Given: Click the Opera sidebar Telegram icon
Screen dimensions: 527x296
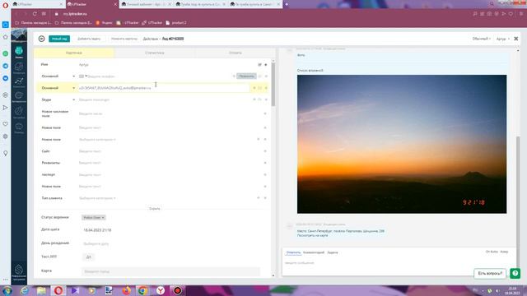Looking at the screenshot, I should pos(6,66).
